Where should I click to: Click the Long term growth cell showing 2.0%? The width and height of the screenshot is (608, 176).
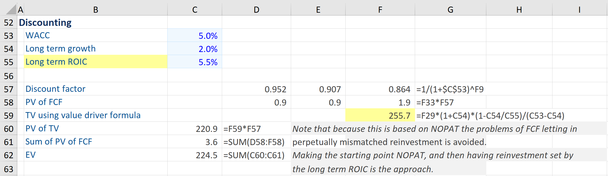(194, 49)
